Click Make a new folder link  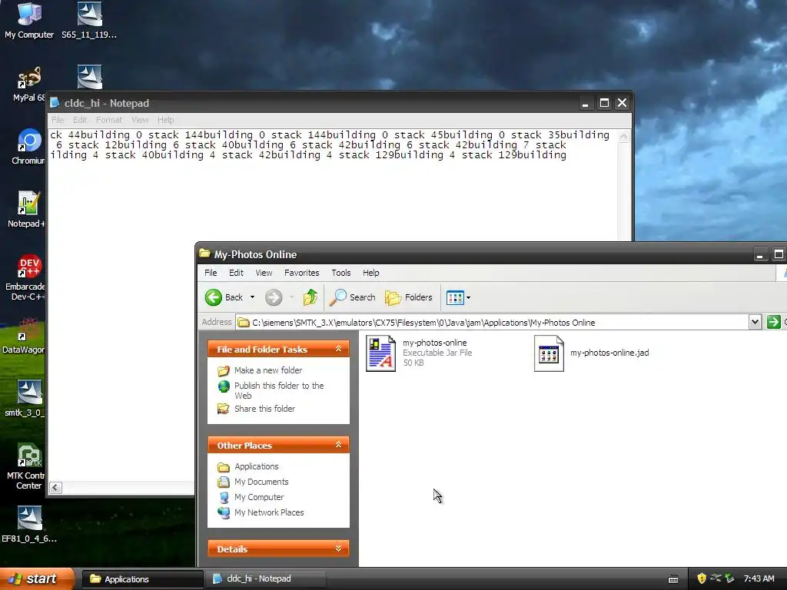tap(268, 370)
